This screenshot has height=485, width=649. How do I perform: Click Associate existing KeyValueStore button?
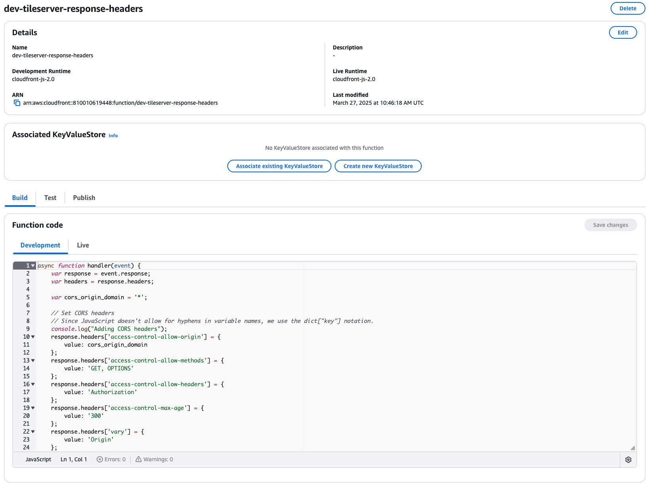point(279,166)
